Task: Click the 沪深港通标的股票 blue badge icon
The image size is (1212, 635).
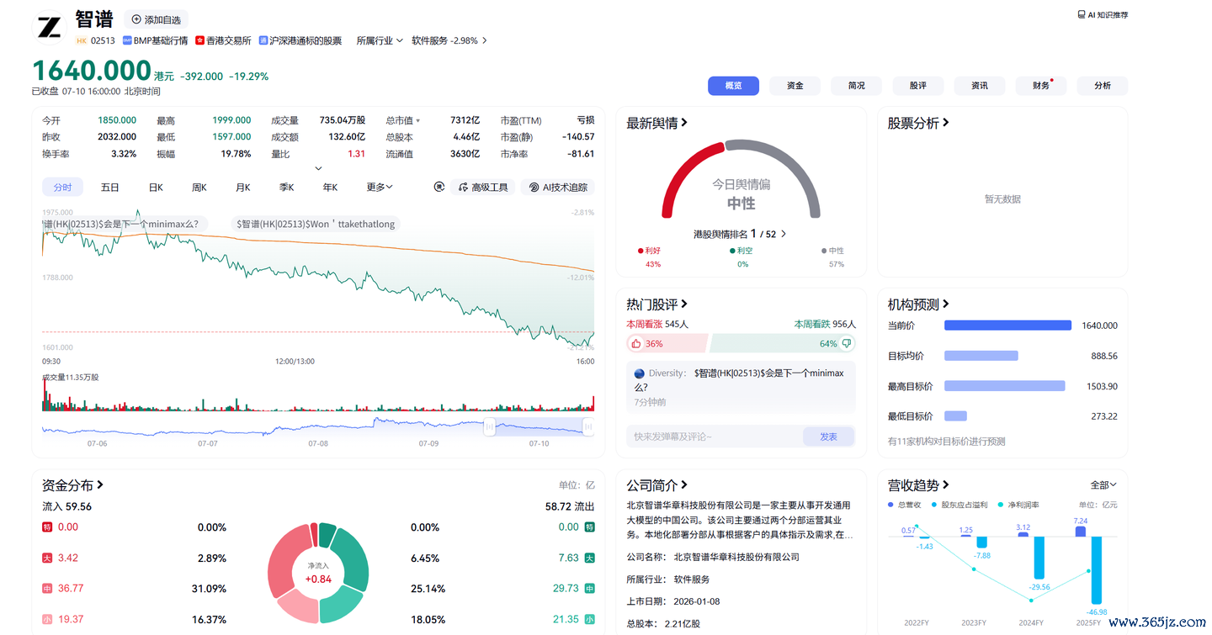Action: 263,40
